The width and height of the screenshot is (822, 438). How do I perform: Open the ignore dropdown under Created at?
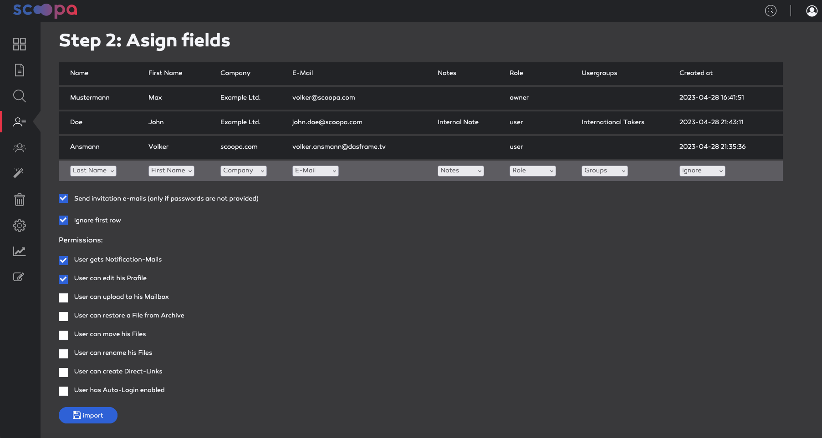click(702, 171)
